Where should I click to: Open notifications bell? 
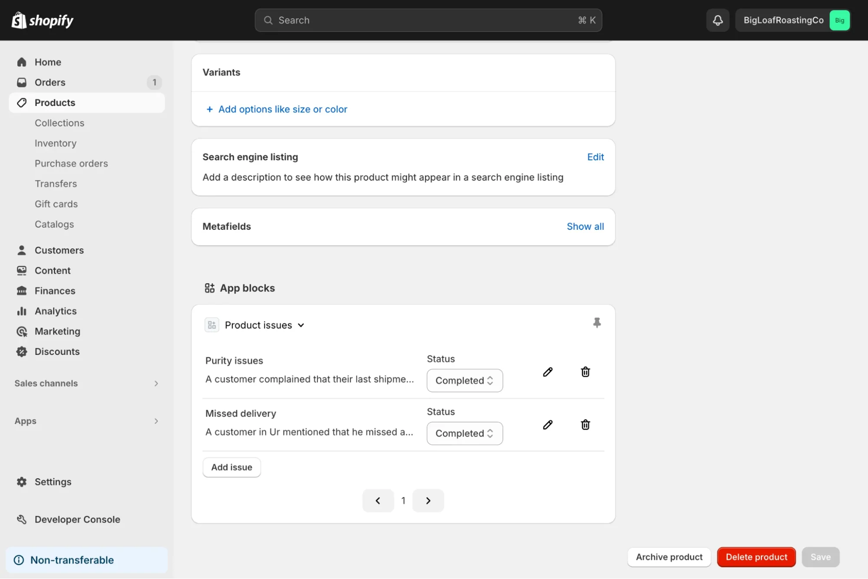coord(717,20)
